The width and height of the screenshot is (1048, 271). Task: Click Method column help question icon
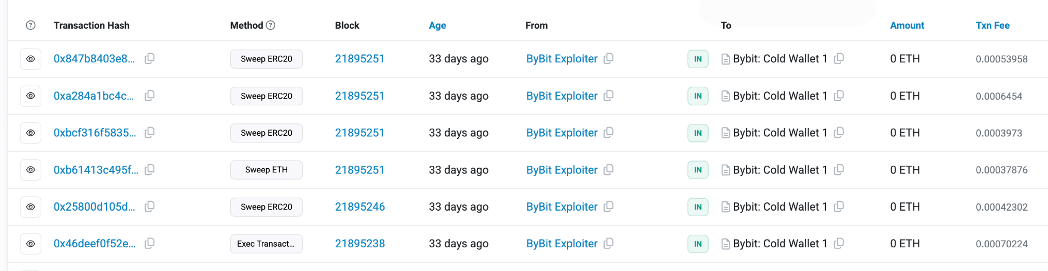point(271,25)
